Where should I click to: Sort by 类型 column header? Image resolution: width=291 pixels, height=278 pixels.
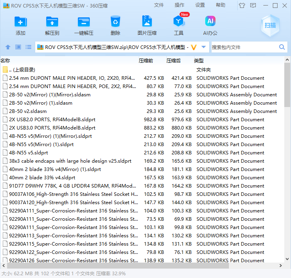tap(199, 60)
